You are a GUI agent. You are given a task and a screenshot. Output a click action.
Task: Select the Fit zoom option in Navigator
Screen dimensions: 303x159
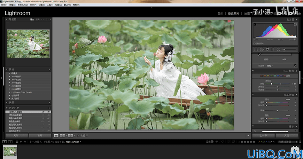[32, 19]
